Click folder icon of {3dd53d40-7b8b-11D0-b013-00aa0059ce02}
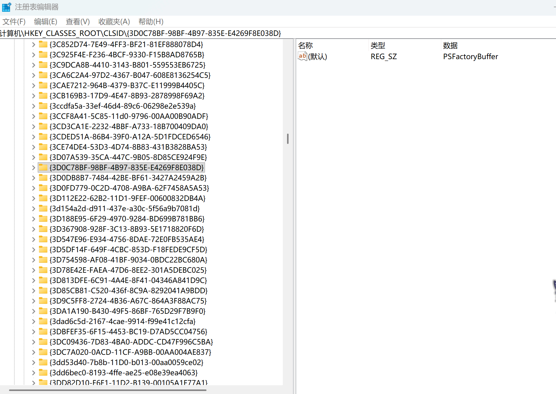This screenshot has width=556, height=394. tap(43, 363)
